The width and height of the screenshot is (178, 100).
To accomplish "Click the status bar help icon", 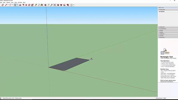I will pos(1,98).
